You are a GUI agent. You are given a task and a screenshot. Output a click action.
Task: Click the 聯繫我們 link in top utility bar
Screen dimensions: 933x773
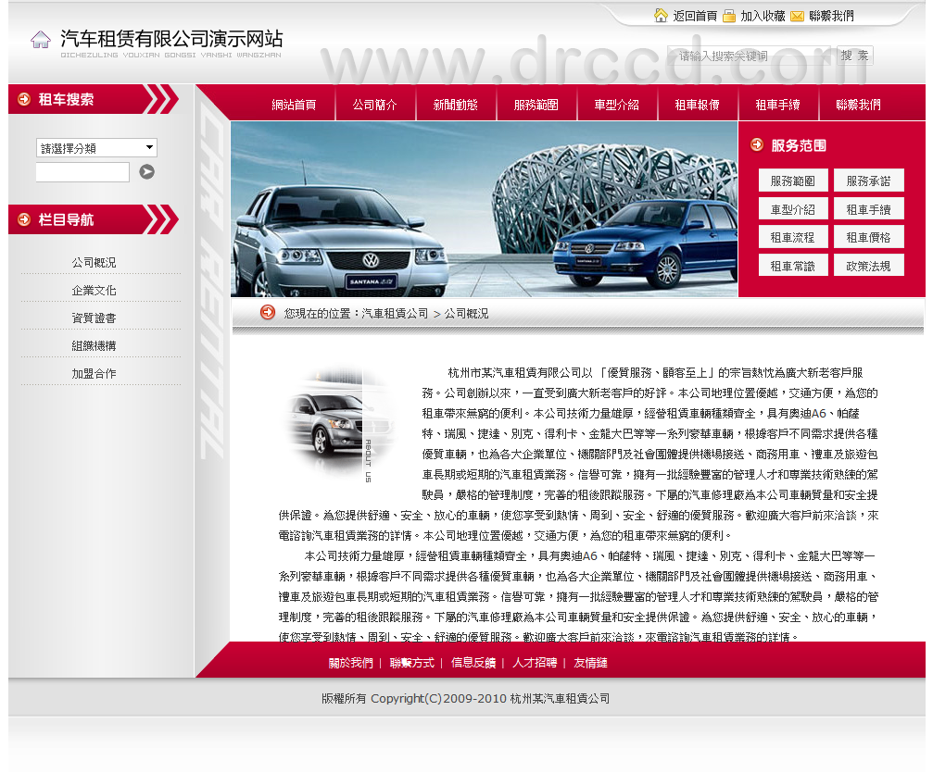point(831,16)
